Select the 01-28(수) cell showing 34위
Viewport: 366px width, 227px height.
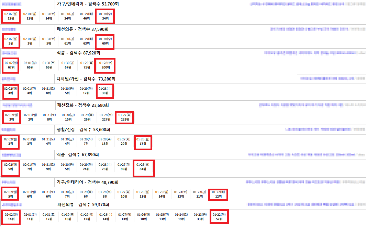pos(106,16)
